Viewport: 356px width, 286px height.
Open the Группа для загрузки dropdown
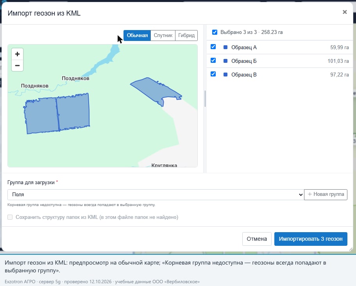(x=156, y=195)
